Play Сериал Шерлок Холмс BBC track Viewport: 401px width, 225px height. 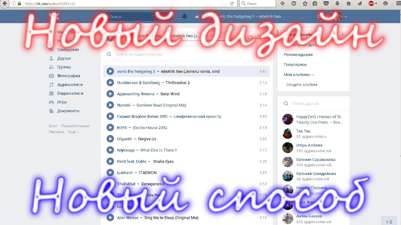(110, 116)
